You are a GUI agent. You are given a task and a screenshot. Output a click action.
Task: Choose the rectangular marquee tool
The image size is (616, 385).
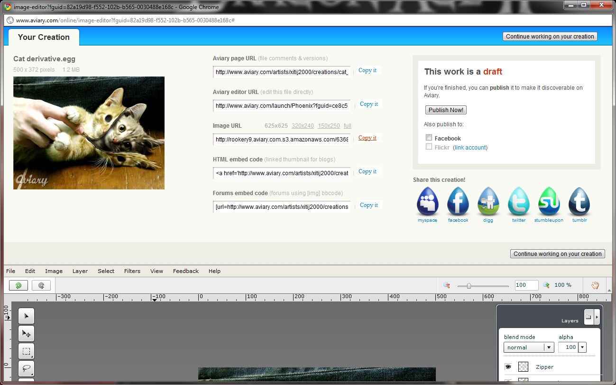pos(26,351)
